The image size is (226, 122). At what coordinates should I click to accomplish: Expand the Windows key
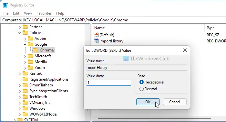coord(20,108)
